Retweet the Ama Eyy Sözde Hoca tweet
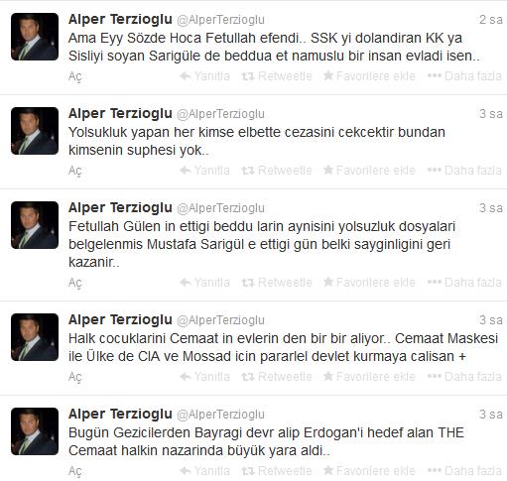 point(277,76)
